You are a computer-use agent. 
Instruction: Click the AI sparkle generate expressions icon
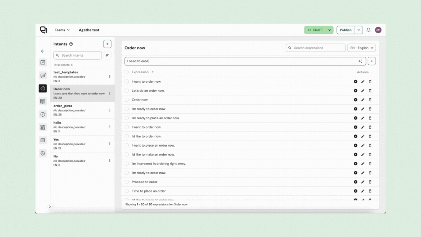point(360,61)
